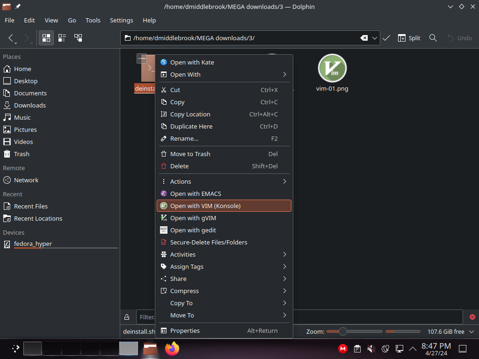
Task: Select Delete in context menu
Action: tap(224, 166)
